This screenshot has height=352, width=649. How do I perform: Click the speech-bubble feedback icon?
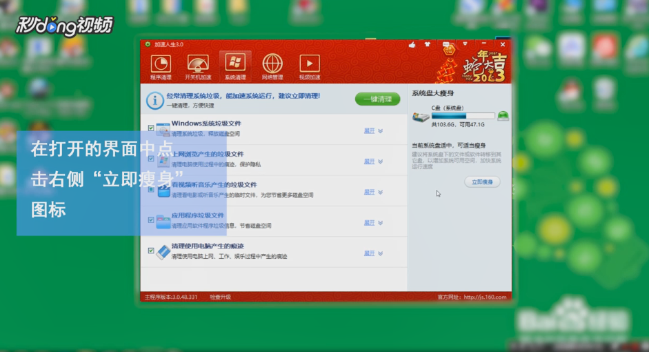click(x=446, y=44)
